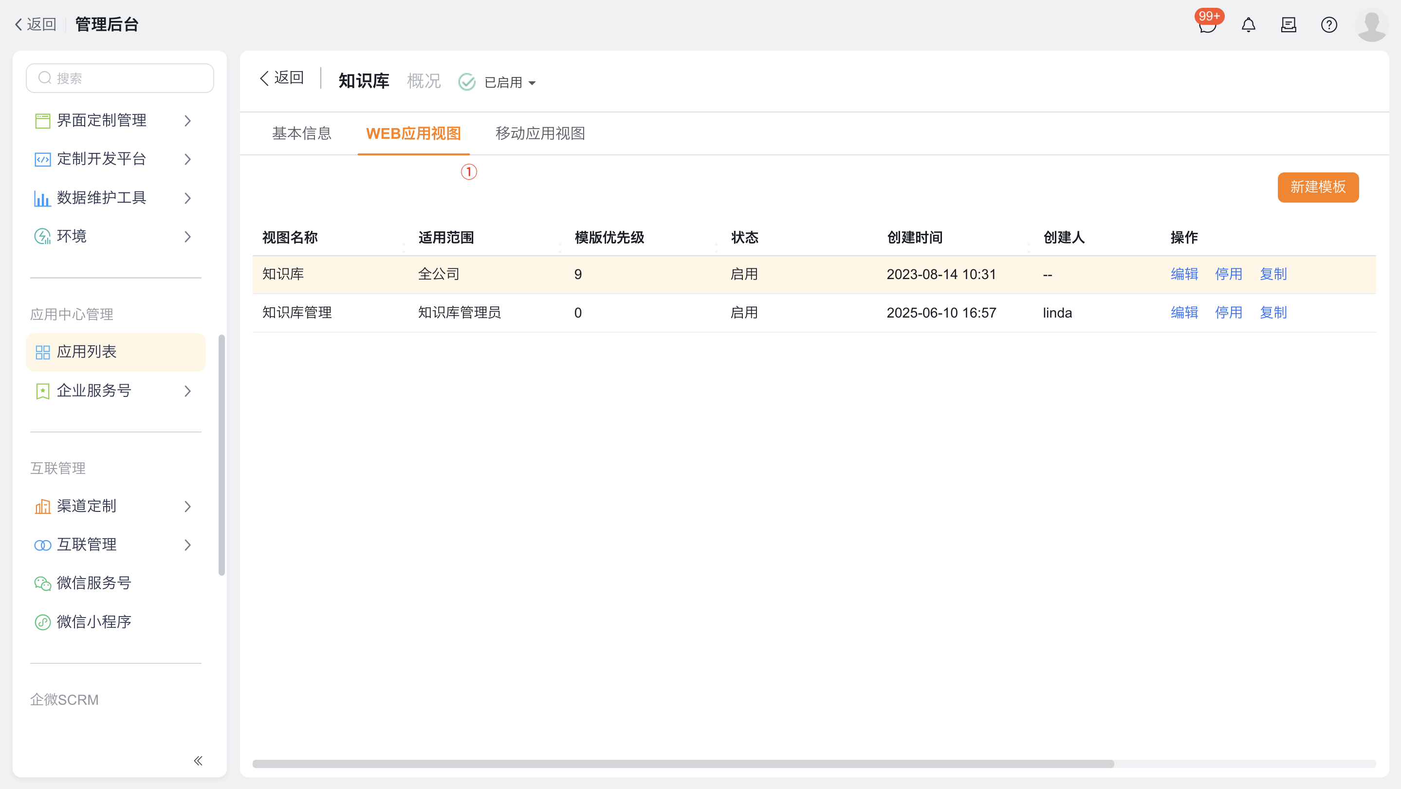The image size is (1401, 789).
Task: Open the help question mark icon
Action: [x=1328, y=25]
